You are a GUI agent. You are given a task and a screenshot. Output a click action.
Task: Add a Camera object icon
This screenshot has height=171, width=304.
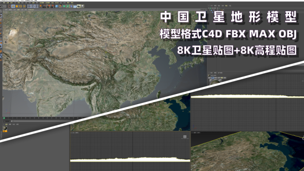79,6
